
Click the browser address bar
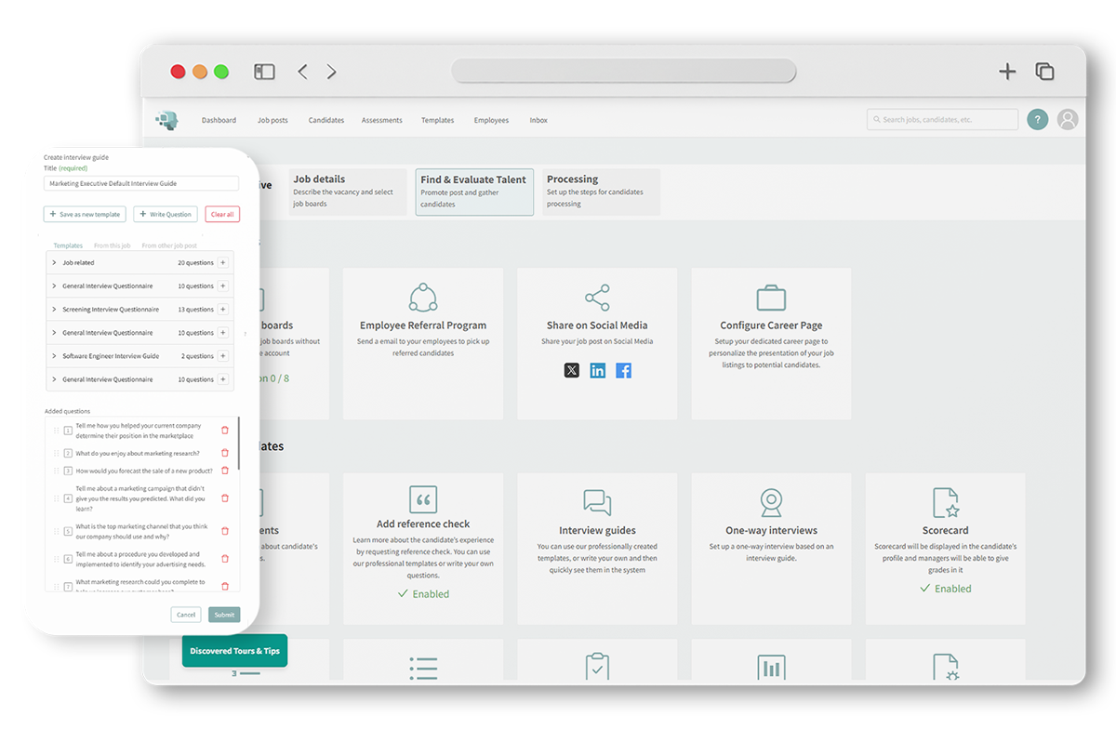click(x=623, y=72)
